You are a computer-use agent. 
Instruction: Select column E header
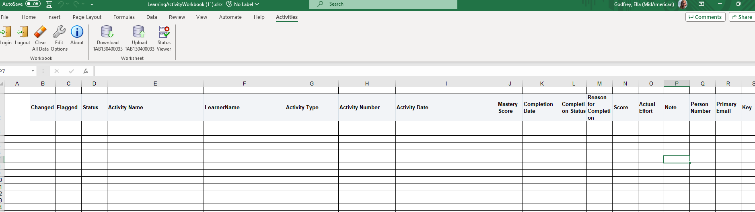155,84
